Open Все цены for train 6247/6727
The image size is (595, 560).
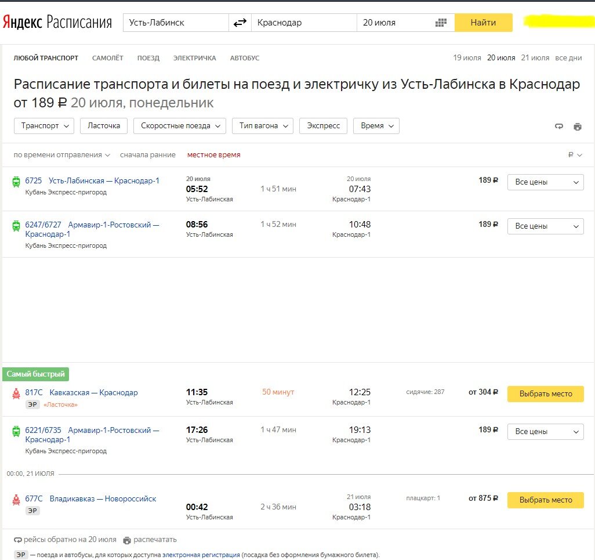[545, 226]
